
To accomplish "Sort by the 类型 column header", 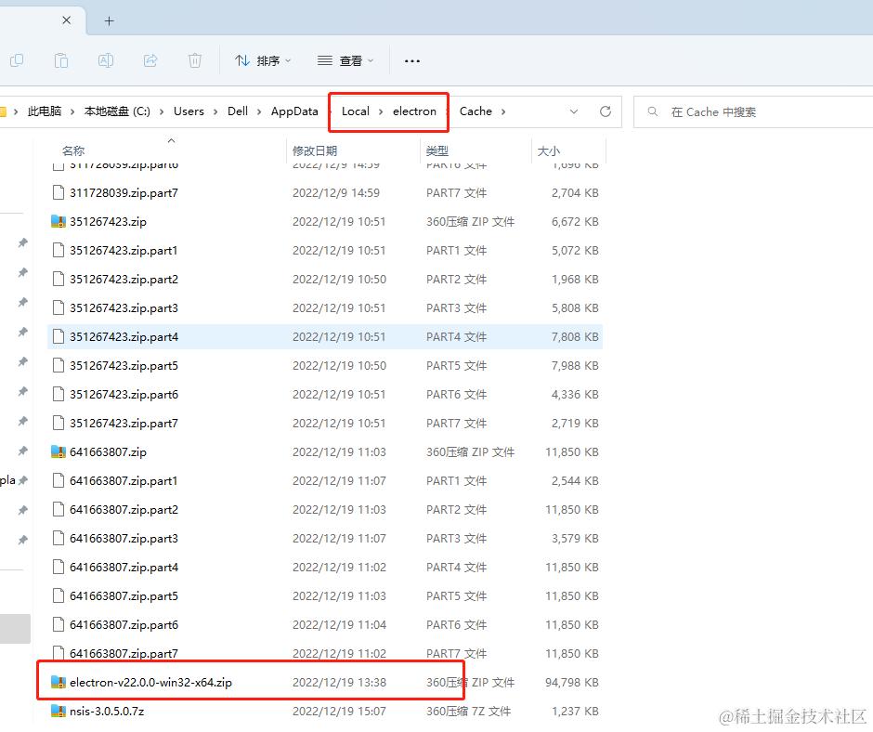I will pos(437,150).
